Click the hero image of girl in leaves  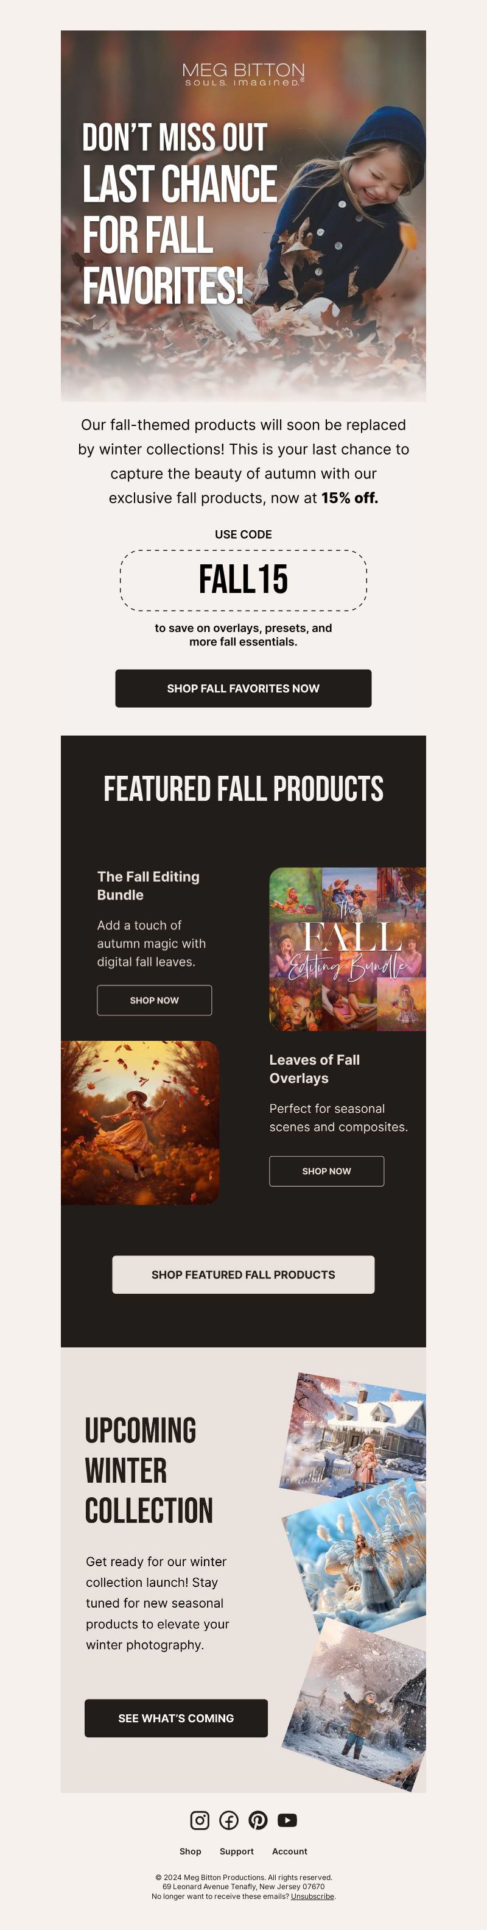coord(243,216)
